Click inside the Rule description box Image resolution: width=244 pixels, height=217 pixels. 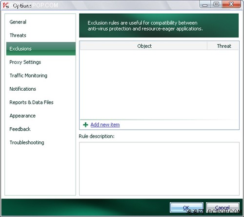tap(159, 169)
